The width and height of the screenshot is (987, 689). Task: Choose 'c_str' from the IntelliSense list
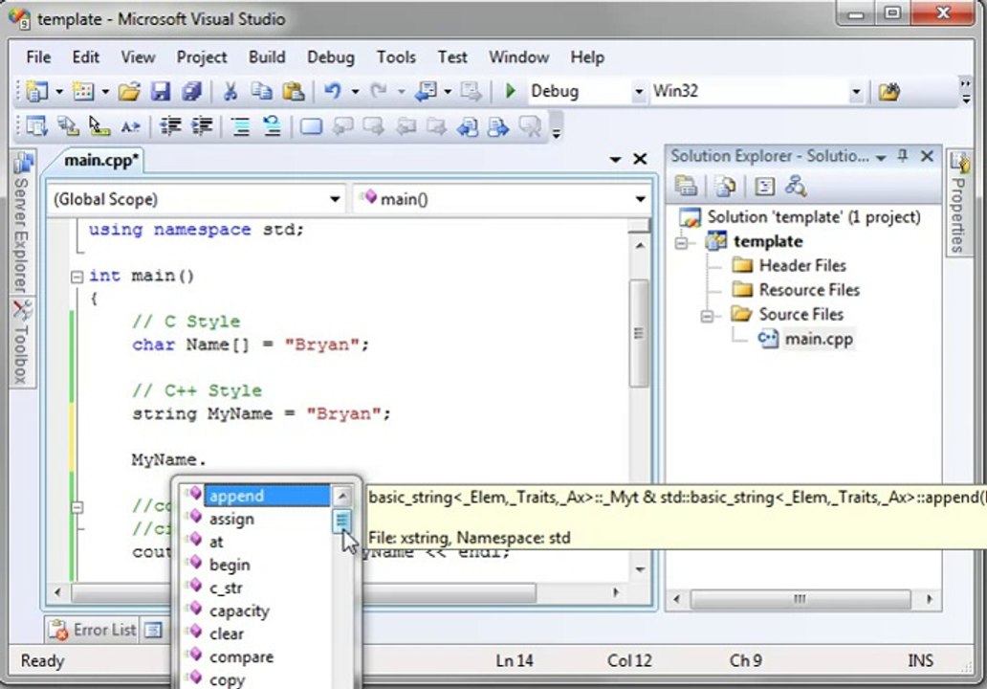pos(226,589)
